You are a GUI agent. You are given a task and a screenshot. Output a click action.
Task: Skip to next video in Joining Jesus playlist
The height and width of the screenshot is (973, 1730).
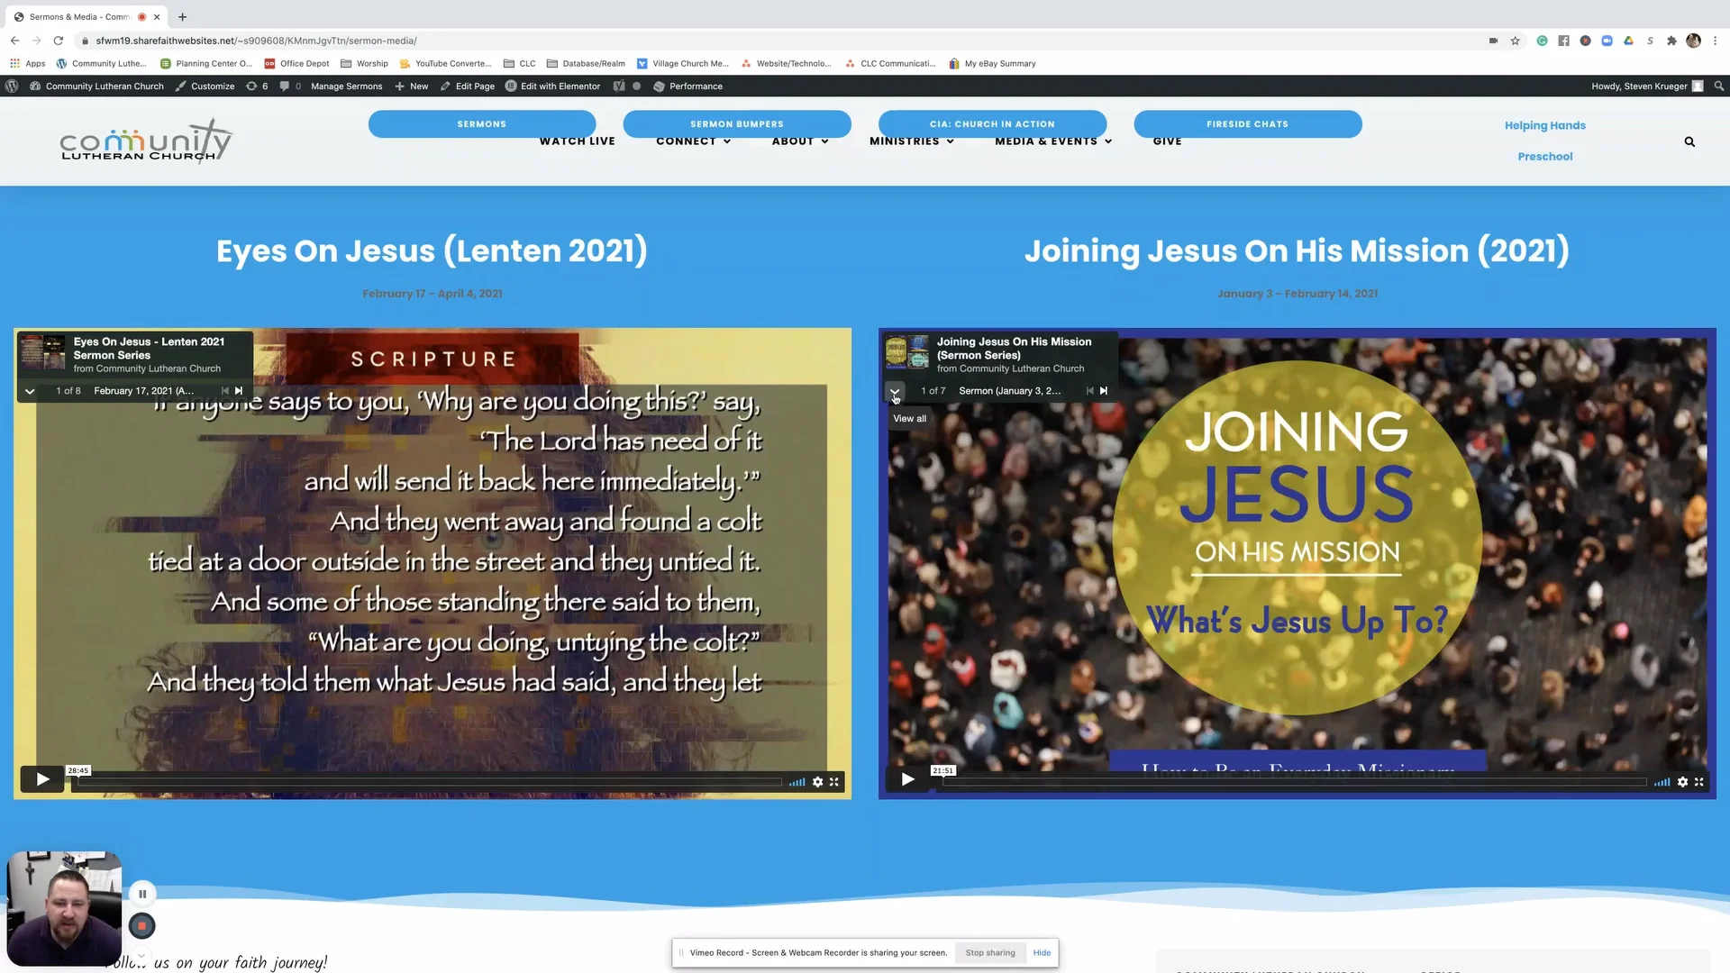click(1104, 391)
